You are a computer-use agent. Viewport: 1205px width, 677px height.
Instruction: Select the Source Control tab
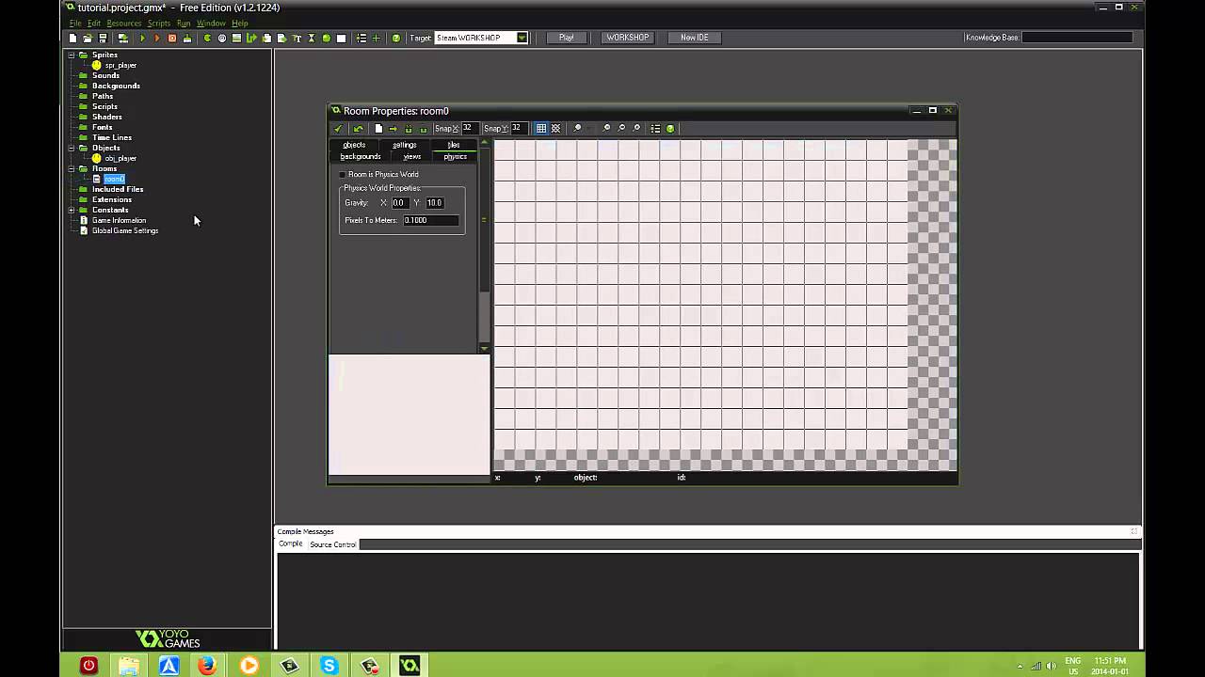pos(333,544)
